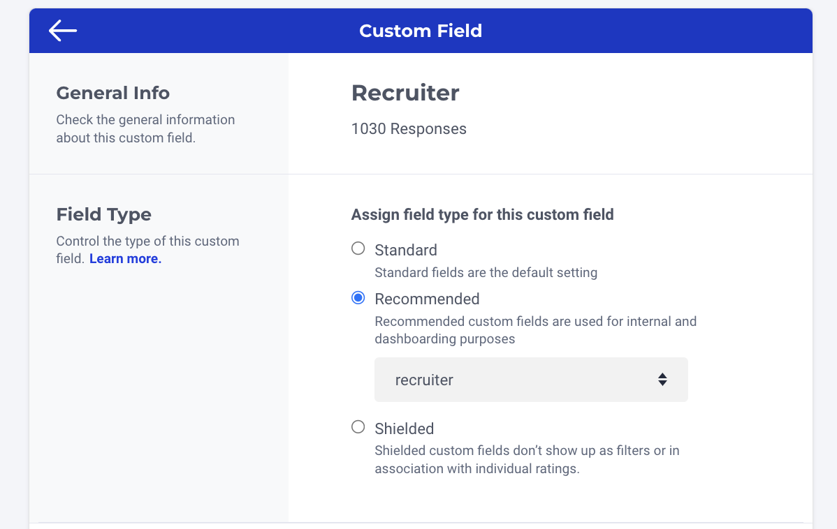Click the "Recommended" option label text

[x=427, y=299]
